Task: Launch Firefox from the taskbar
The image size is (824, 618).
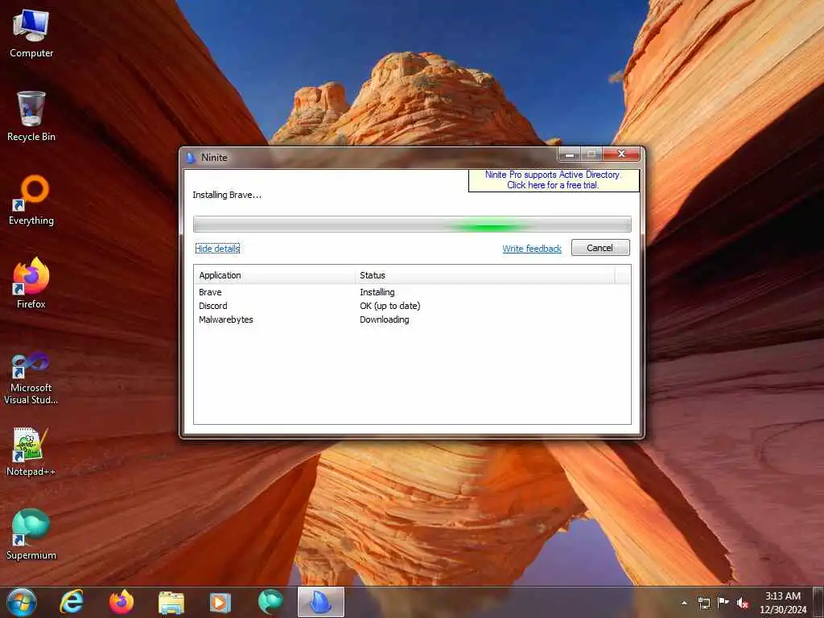Action: tap(122, 602)
